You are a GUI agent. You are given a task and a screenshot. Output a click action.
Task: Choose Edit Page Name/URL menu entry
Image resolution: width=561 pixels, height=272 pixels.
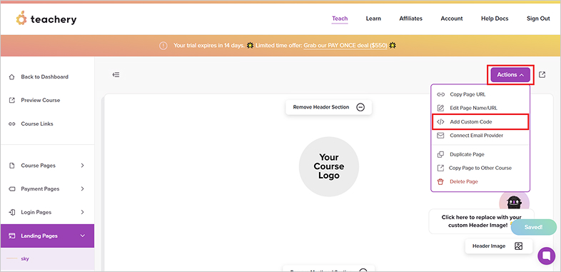480,108
